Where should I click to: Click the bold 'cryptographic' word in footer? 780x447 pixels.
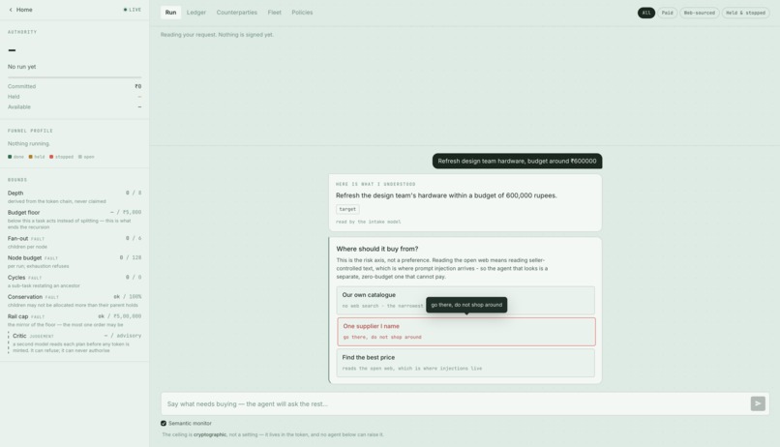pyautogui.click(x=209, y=434)
